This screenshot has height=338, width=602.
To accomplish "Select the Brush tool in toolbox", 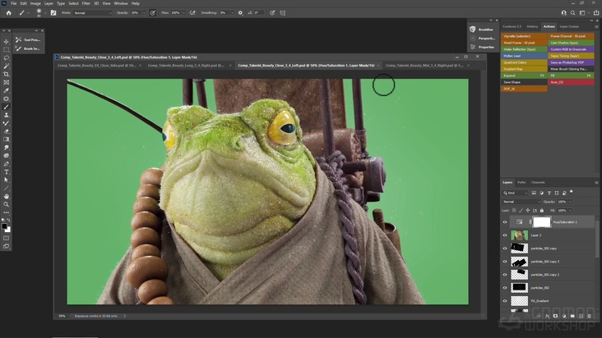I will pyautogui.click(x=6, y=107).
